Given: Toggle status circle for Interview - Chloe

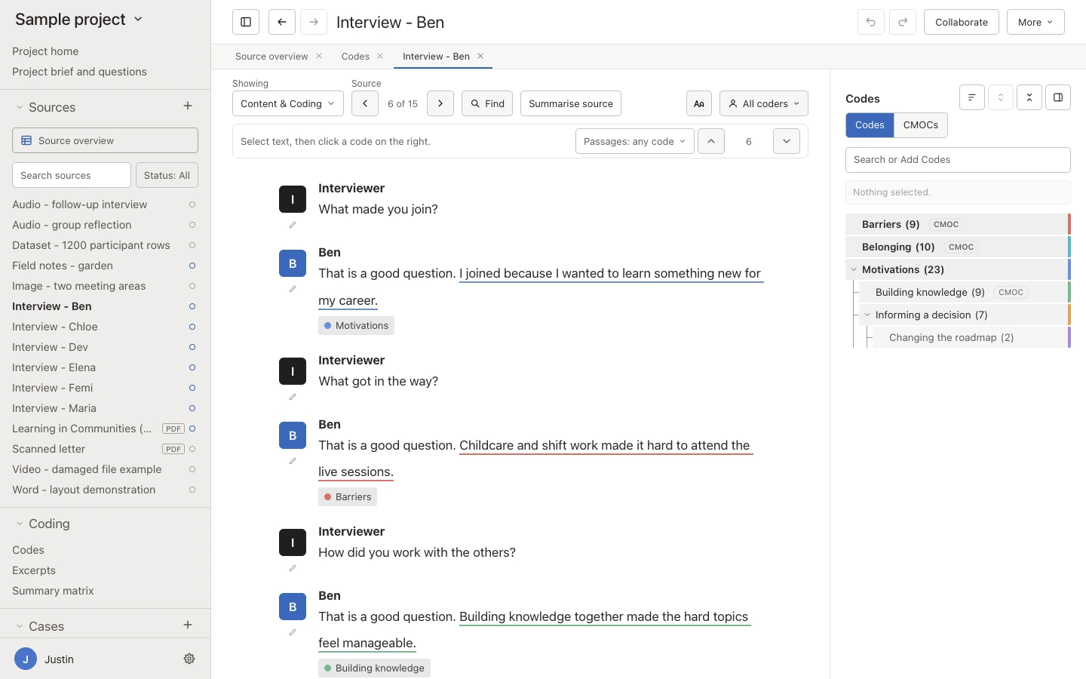Looking at the screenshot, I should coord(192,327).
